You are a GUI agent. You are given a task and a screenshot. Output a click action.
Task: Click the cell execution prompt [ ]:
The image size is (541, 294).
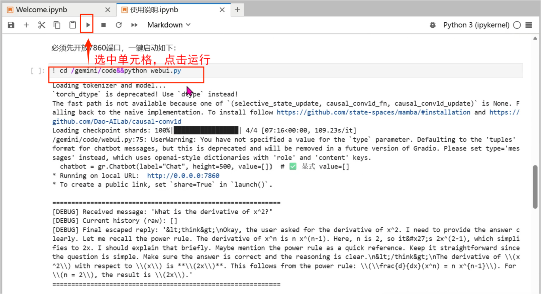(x=37, y=71)
